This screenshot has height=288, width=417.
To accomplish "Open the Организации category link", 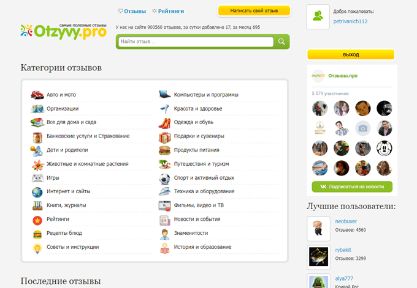I will click(63, 109).
